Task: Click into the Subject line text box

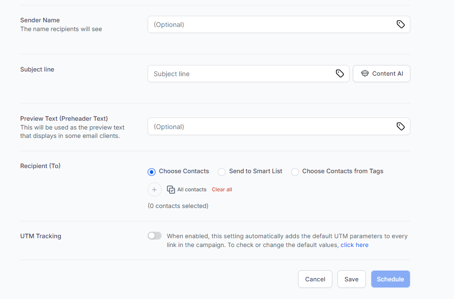Action: (241, 74)
